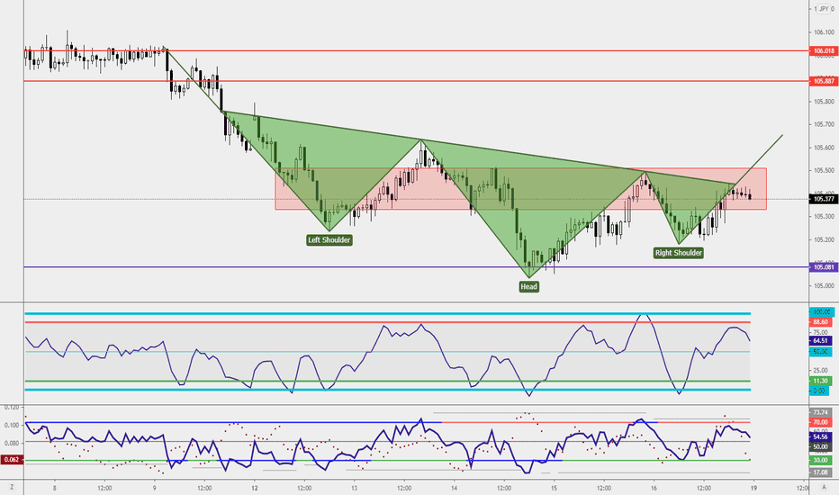The image size is (839, 495).
Task: Click the 17.08 gray indicator label
Action: [x=820, y=472]
